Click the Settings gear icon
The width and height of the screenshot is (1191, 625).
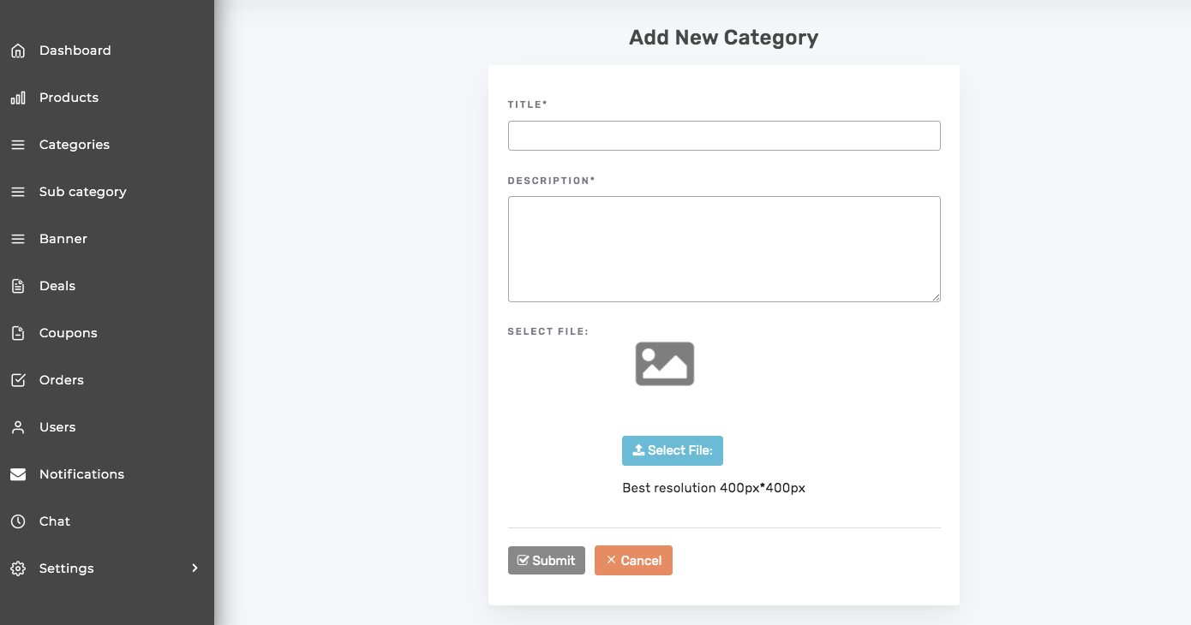point(18,568)
